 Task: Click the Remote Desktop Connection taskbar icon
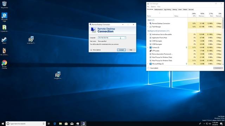click(x=83, y=124)
